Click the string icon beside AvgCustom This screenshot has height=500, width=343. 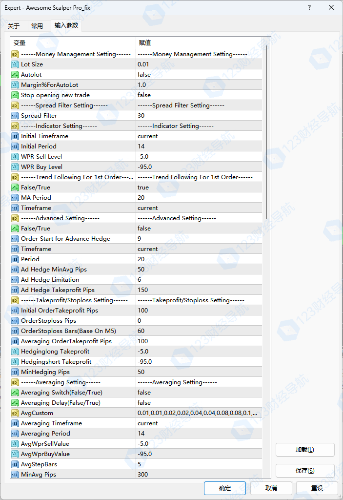(15, 413)
